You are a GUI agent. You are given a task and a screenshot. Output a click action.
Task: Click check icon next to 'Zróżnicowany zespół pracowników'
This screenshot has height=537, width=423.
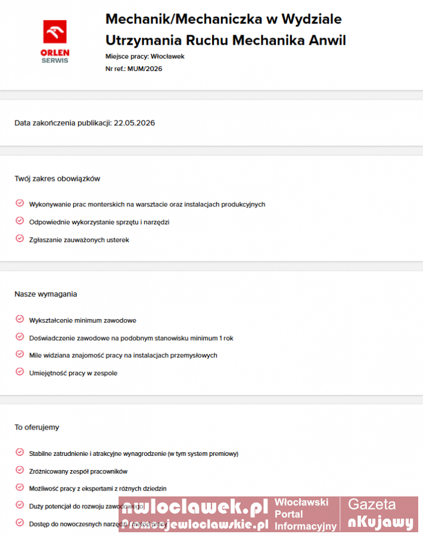tap(20, 470)
